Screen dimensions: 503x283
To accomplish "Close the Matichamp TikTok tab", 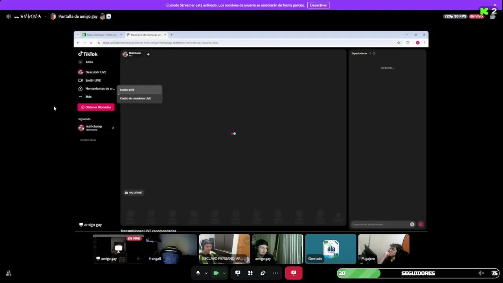I will point(165,35).
